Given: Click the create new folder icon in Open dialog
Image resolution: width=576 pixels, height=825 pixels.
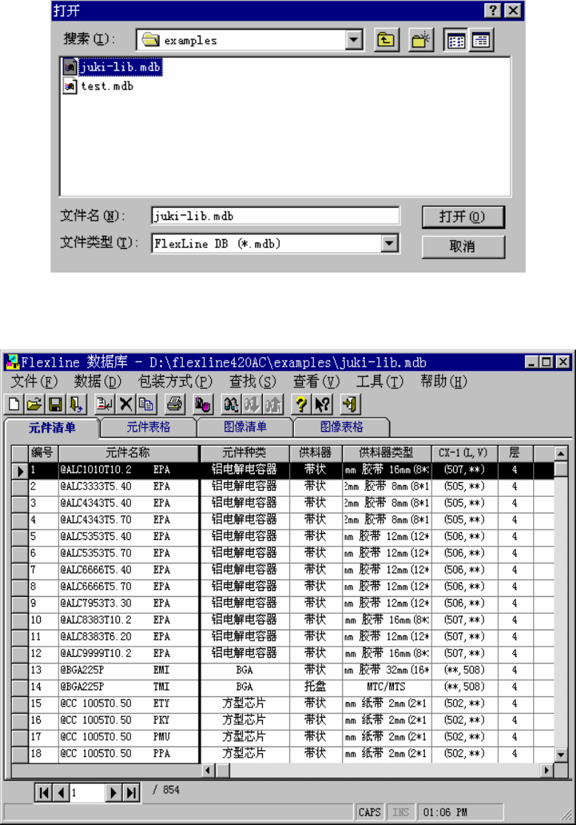Looking at the screenshot, I should [421, 40].
